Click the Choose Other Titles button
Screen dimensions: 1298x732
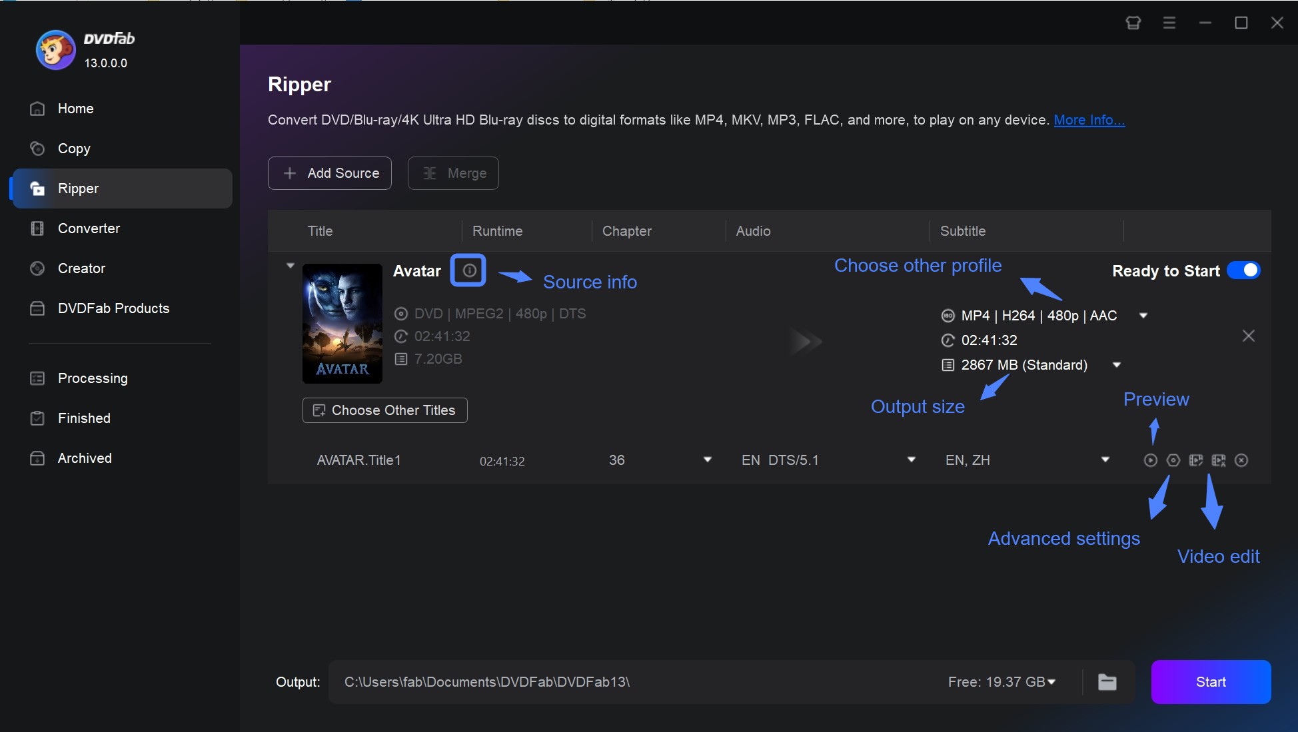[x=385, y=409]
